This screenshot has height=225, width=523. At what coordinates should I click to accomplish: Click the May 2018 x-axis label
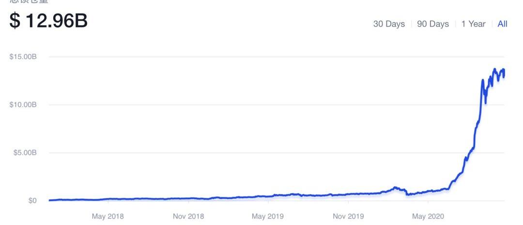coord(108,216)
